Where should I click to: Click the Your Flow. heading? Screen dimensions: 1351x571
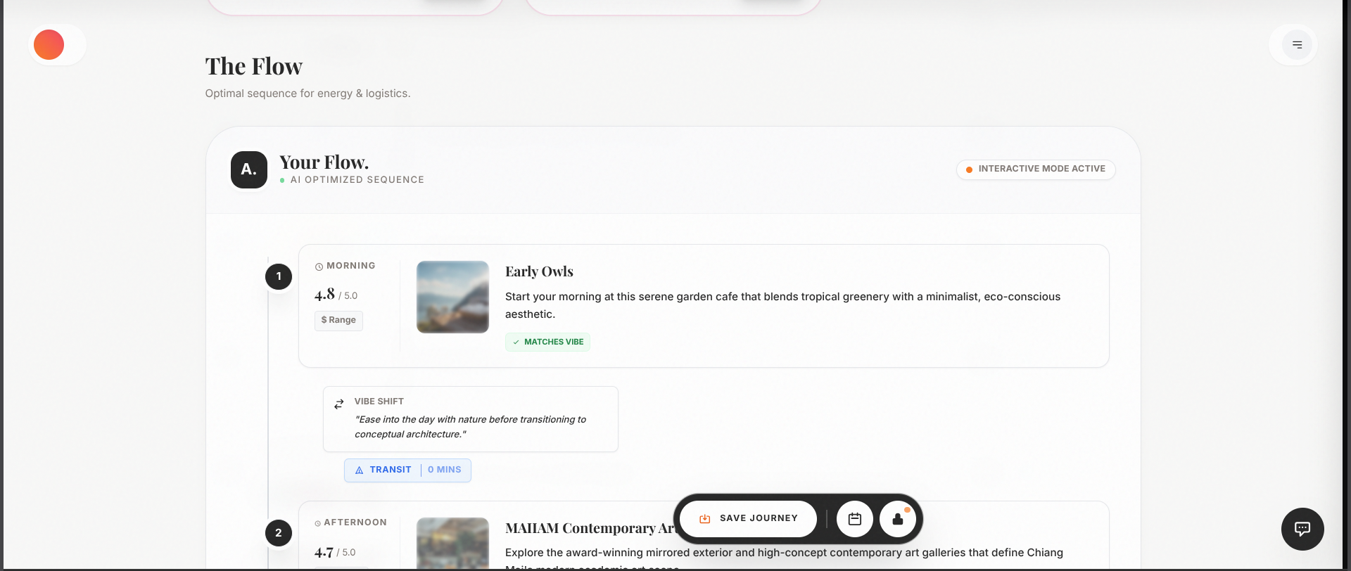pos(324,162)
